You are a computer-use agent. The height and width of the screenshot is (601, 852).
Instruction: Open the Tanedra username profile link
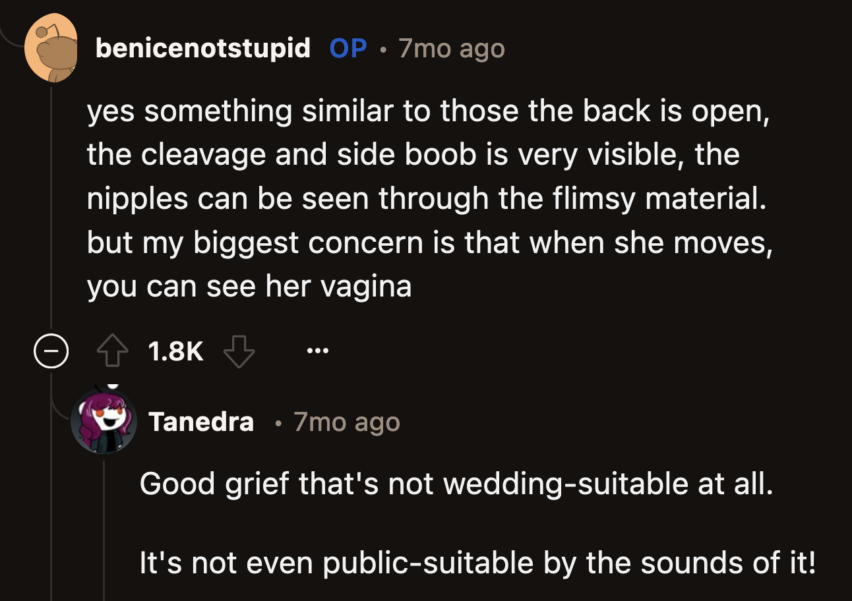click(201, 421)
